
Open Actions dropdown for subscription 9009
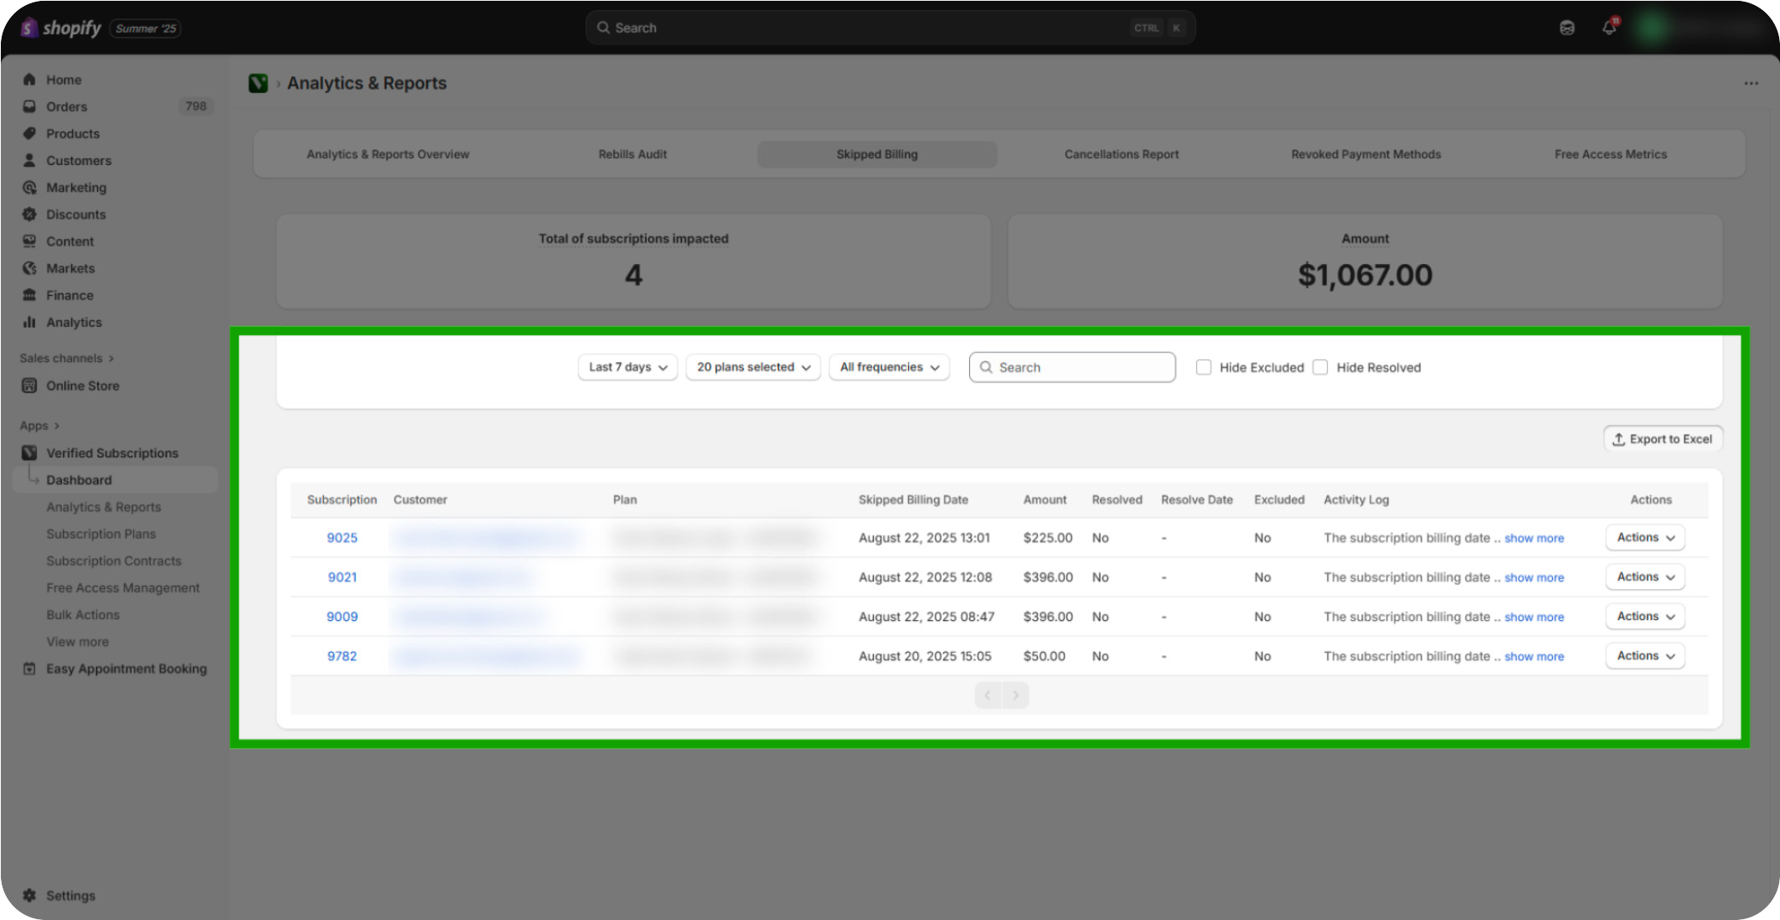tap(1645, 616)
